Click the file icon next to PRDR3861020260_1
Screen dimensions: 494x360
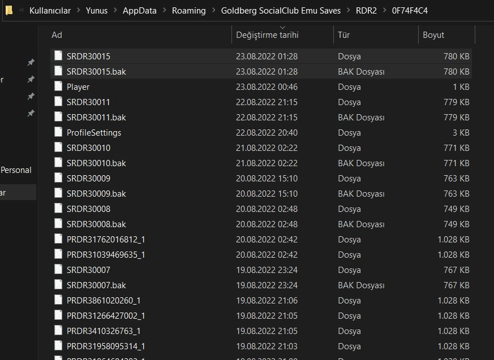[58, 300]
